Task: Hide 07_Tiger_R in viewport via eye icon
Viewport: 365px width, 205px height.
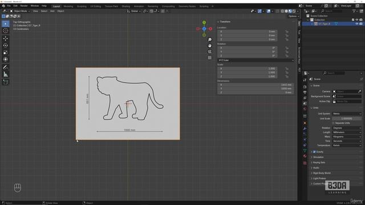Action: [x=356, y=24]
